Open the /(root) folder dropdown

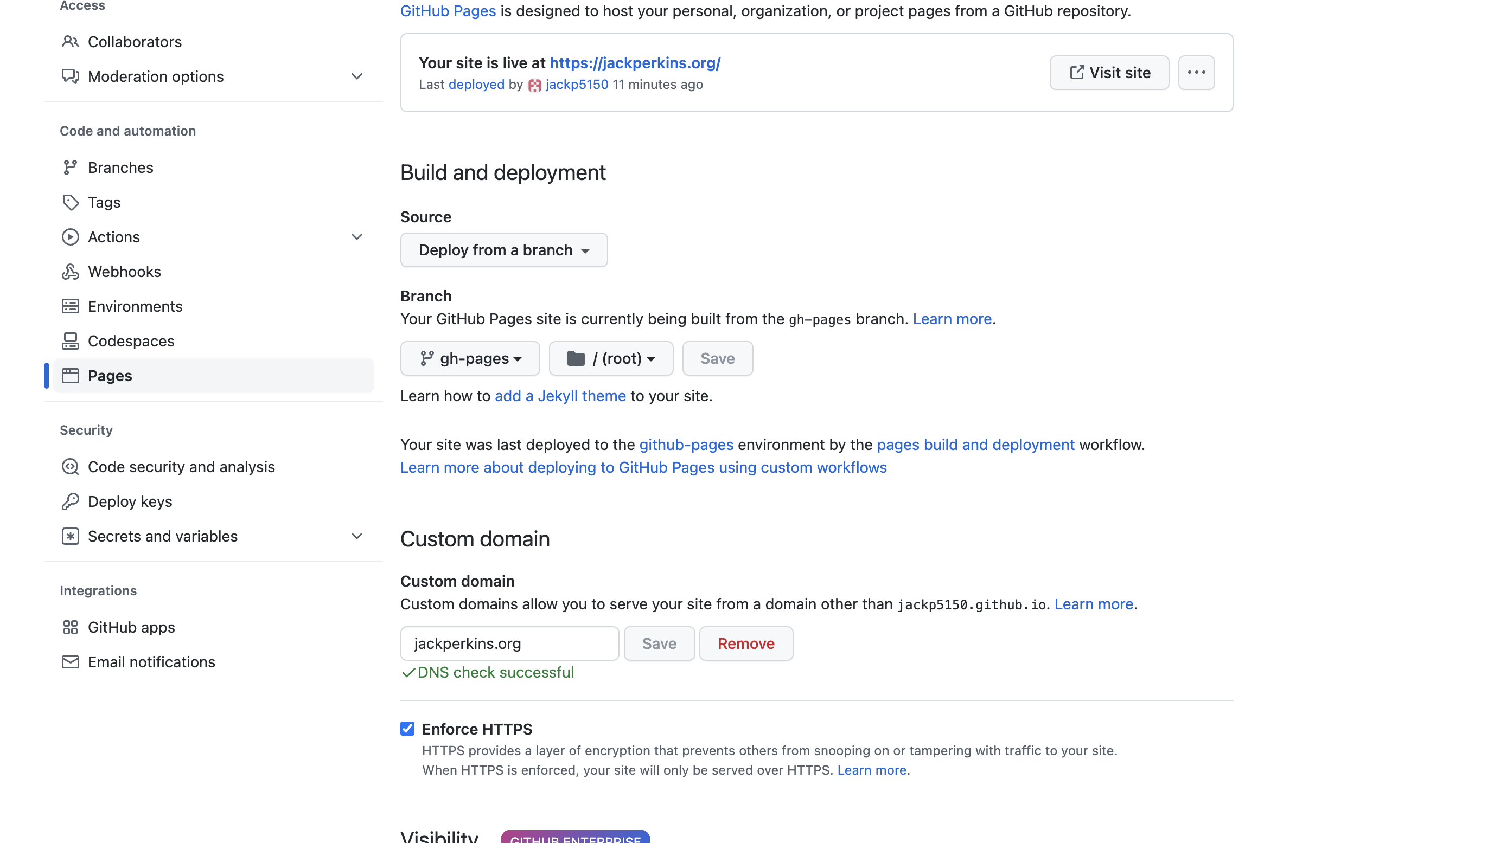click(x=611, y=358)
